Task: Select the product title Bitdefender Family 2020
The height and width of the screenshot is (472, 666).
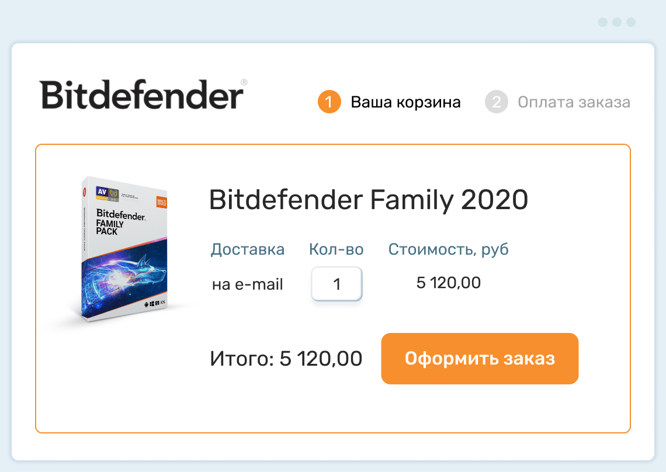Action: (x=368, y=200)
